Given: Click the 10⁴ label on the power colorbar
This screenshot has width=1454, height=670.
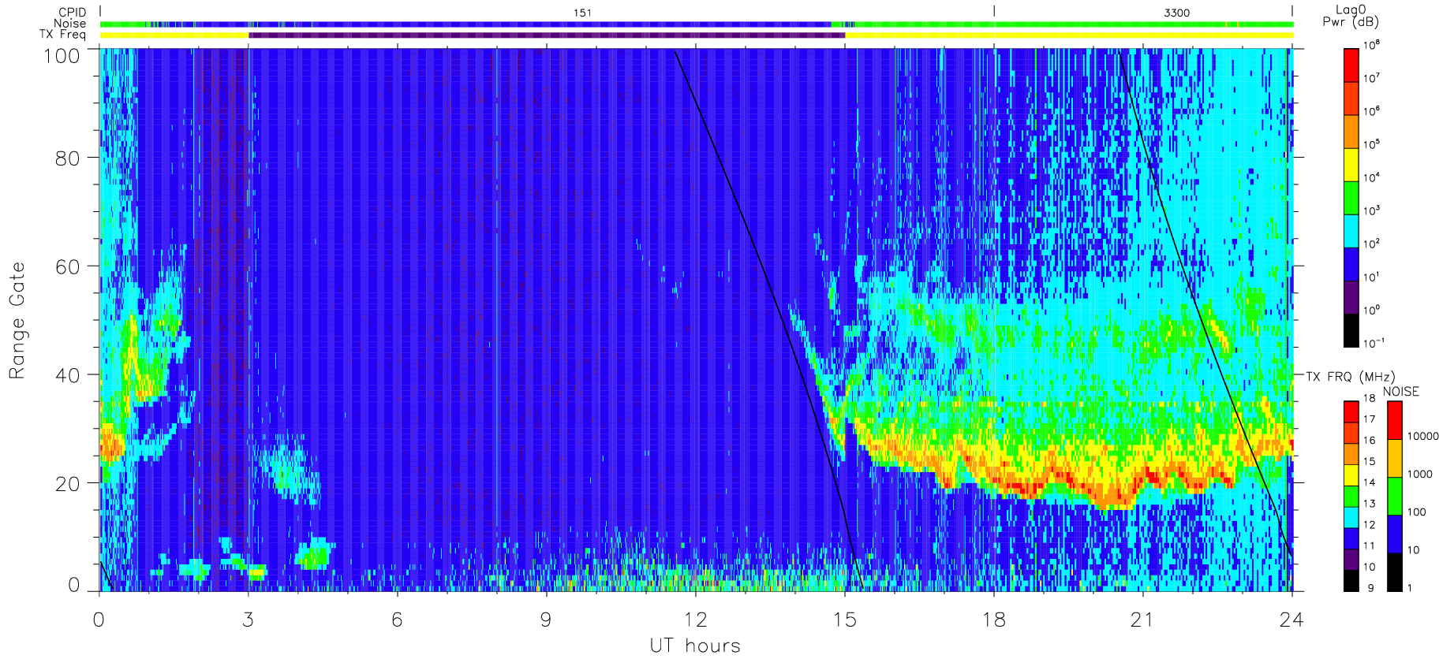Looking at the screenshot, I should point(1372,177).
